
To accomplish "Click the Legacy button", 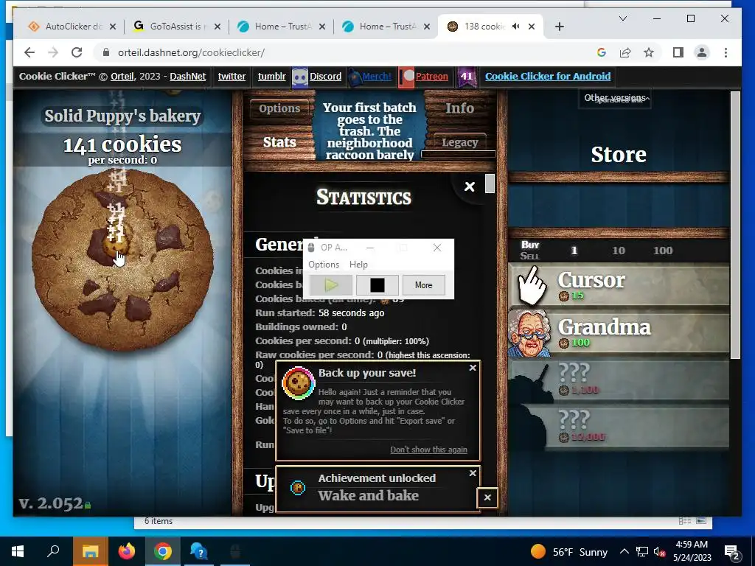I will (459, 142).
